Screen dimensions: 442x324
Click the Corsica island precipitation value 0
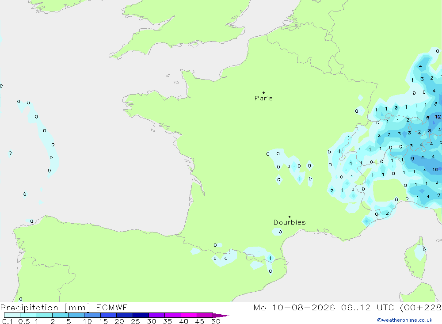(x=424, y=249)
